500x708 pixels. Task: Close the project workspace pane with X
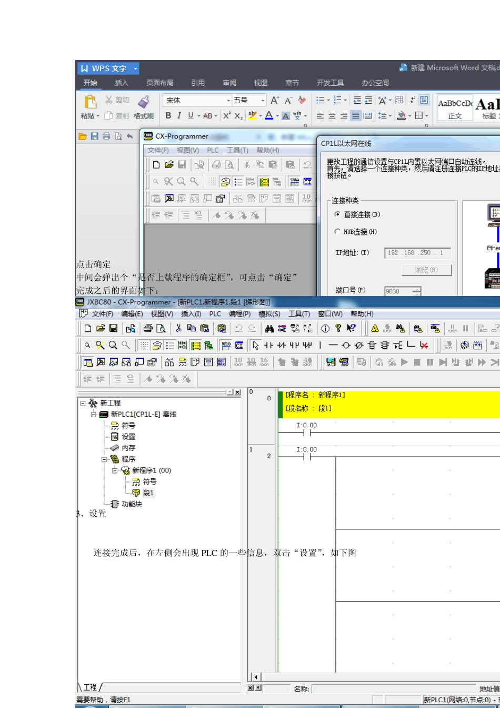(x=237, y=392)
